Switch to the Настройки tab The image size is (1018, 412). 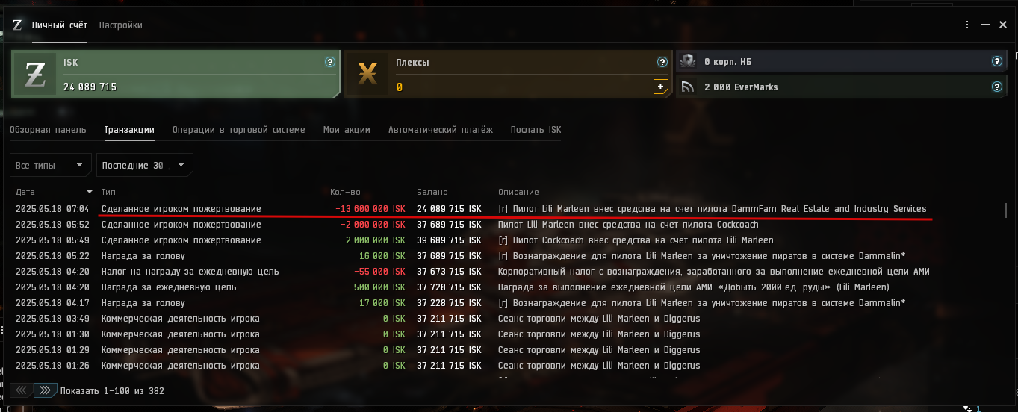[x=120, y=25]
